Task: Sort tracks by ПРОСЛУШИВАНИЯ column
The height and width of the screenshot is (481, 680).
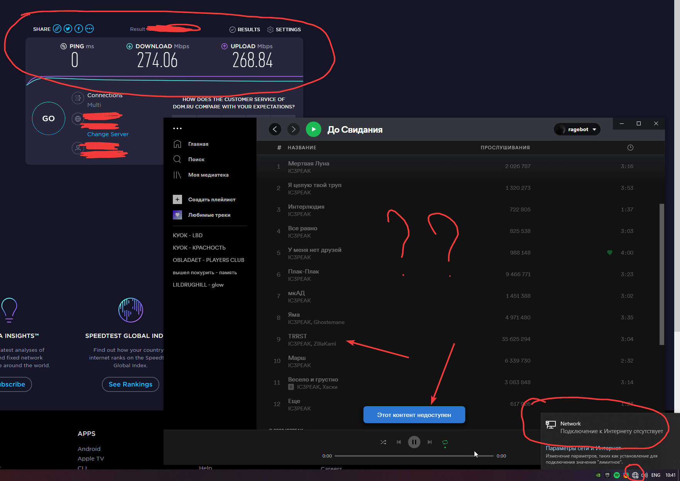Action: click(x=505, y=148)
